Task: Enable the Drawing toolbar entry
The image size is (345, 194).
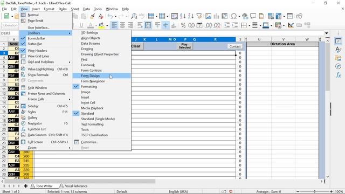Action: point(102,49)
